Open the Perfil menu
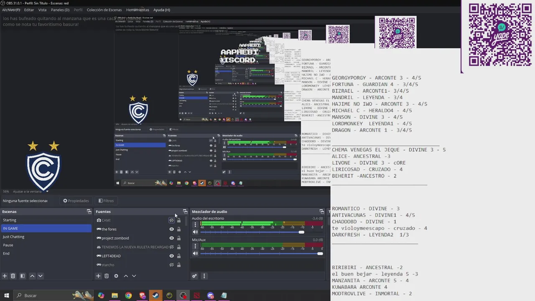This screenshot has width=535, height=301. coord(78,10)
